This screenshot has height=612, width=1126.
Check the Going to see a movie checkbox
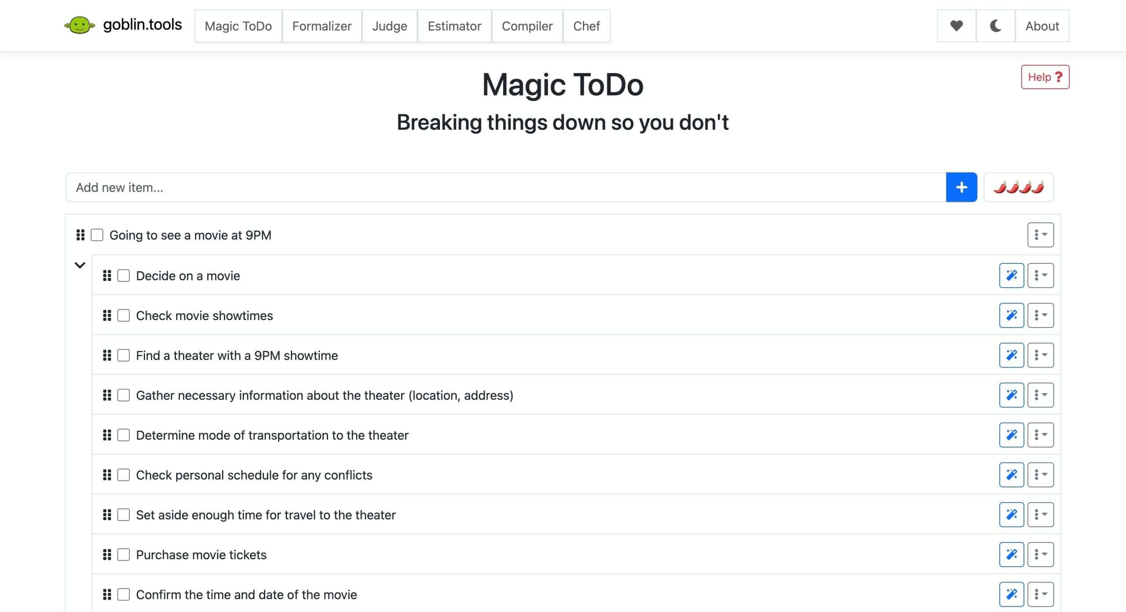tap(97, 235)
